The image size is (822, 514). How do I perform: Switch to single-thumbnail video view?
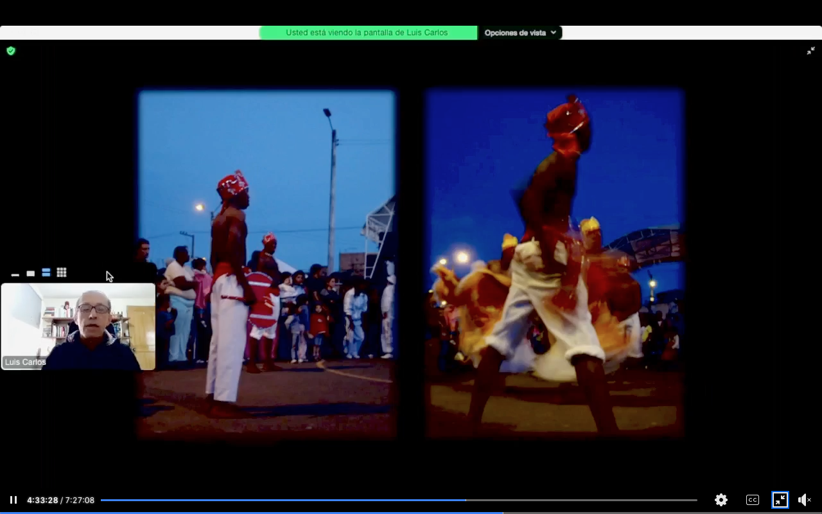pyautogui.click(x=30, y=274)
